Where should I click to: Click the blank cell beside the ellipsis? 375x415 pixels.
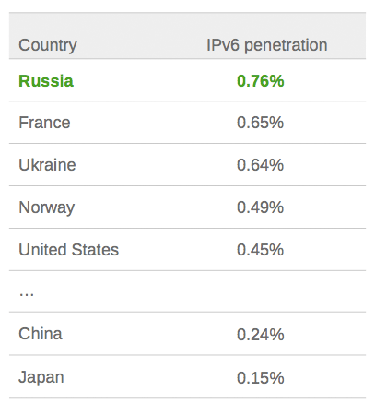[261, 291]
